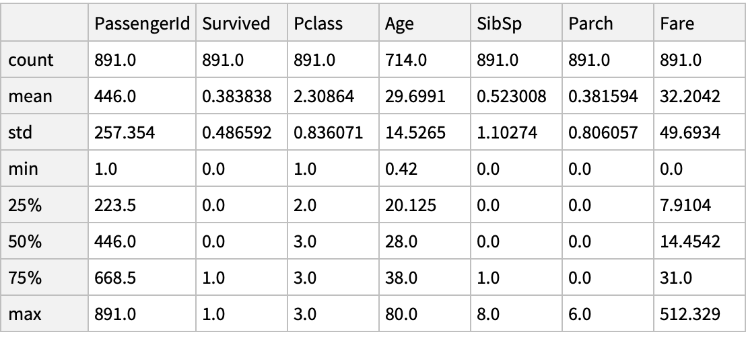Click the min row label
The image size is (746, 355).
(x=23, y=169)
